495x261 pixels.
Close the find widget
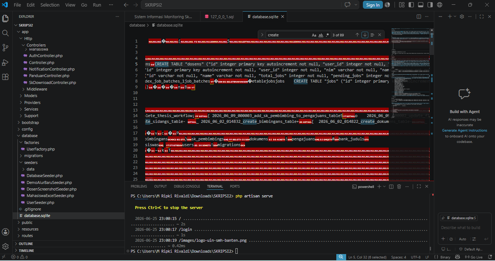(380, 35)
